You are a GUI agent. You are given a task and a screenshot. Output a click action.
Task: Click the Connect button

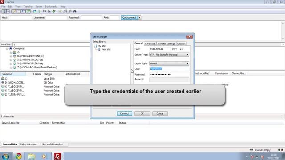point(124,114)
